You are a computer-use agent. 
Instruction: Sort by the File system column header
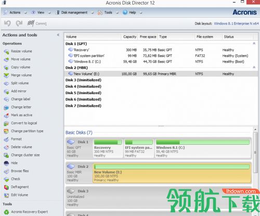(x=209, y=37)
